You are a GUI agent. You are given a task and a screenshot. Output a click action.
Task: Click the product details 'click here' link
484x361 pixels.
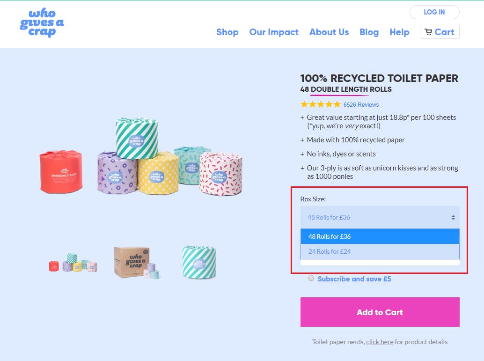(x=380, y=342)
